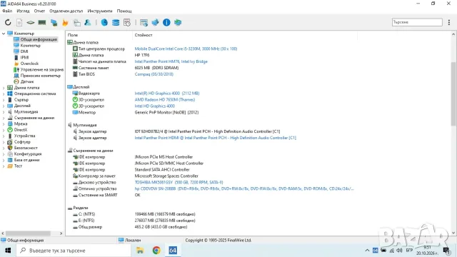Viewport: 457px width, 257px height.
Task: Expand the Мрежа tree node
Action: tap(4, 124)
